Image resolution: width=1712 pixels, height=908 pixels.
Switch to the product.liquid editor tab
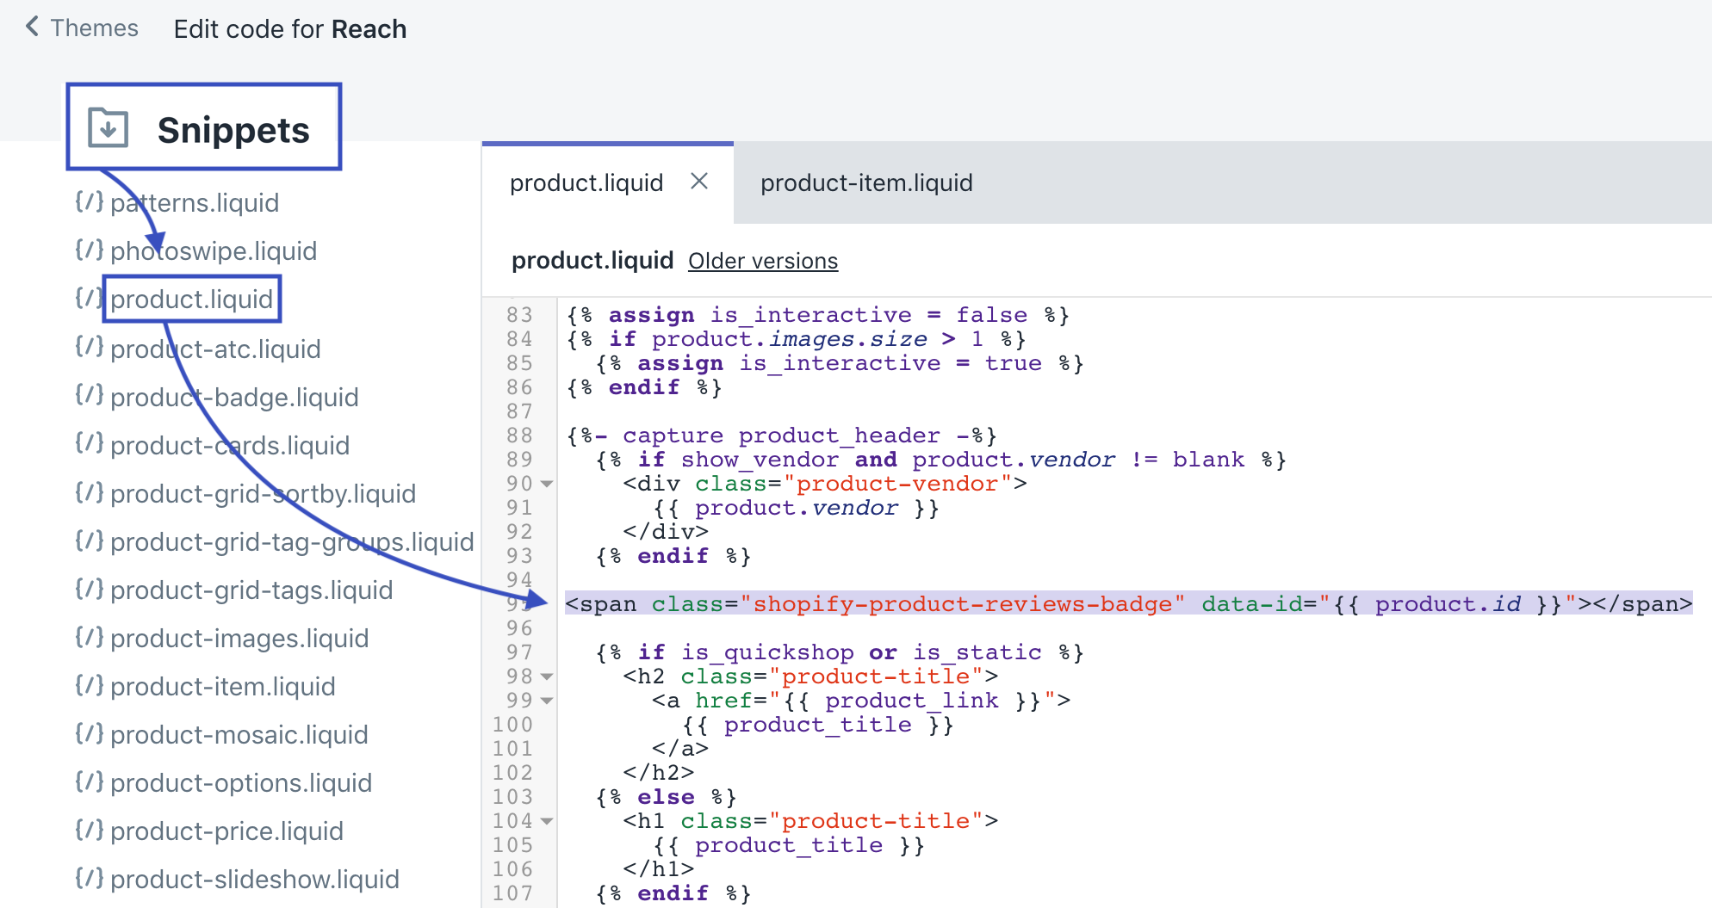(x=586, y=182)
